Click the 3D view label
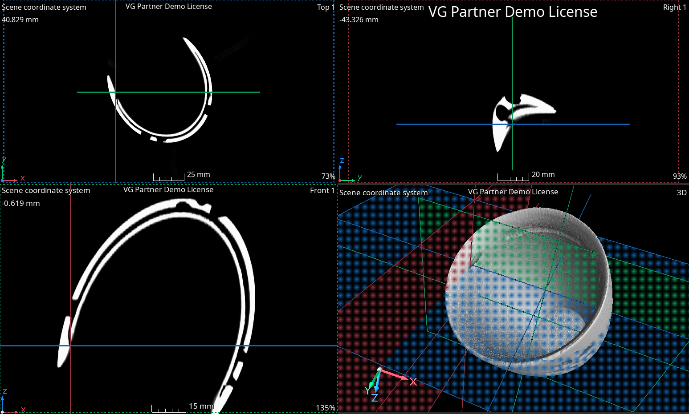This screenshot has width=689, height=414. click(x=681, y=193)
